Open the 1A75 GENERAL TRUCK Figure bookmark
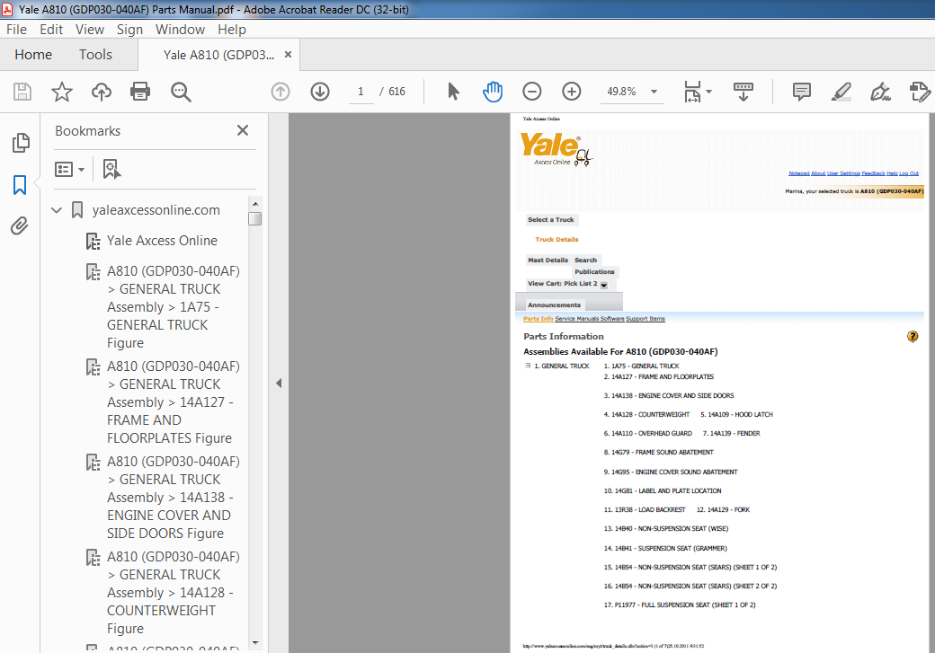The width and height of the screenshot is (935, 653). (x=173, y=307)
